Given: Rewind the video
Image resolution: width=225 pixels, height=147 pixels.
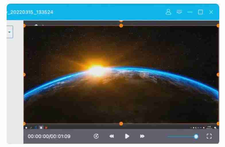Looking at the screenshot, I should (111, 136).
